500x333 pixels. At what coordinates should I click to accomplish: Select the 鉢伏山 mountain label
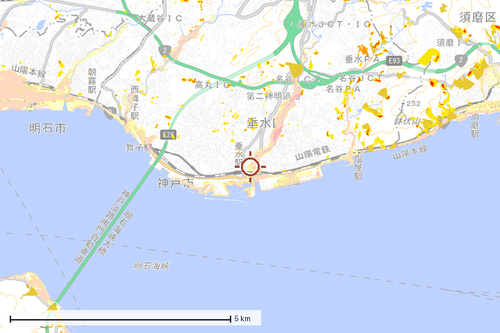tap(407, 121)
